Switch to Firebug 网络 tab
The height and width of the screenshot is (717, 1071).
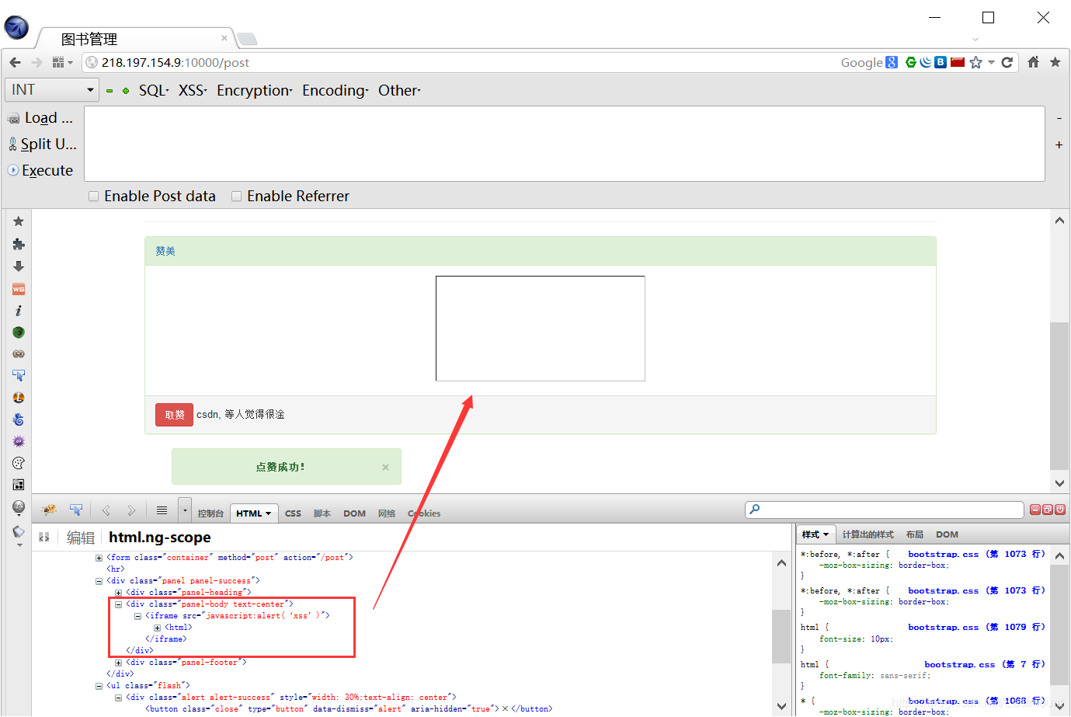tap(387, 513)
